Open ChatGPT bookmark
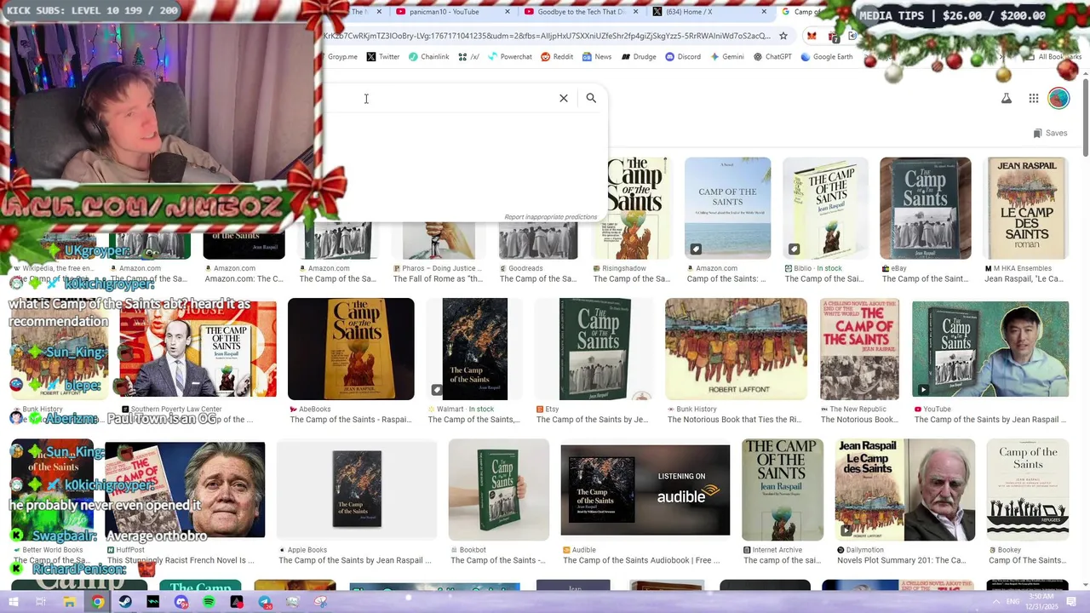Viewport: 1090px width, 613px height. tap(772, 57)
